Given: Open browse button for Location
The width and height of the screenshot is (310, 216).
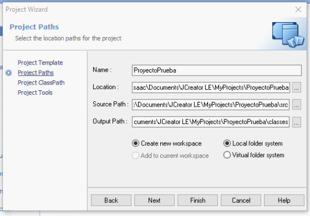Looking at the screenshot, I should tap(297, 87).
